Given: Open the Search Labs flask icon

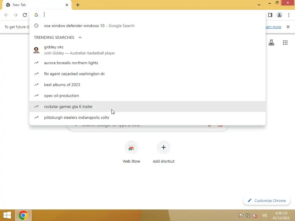Looking at the screenshot, I should click(271, 43).
